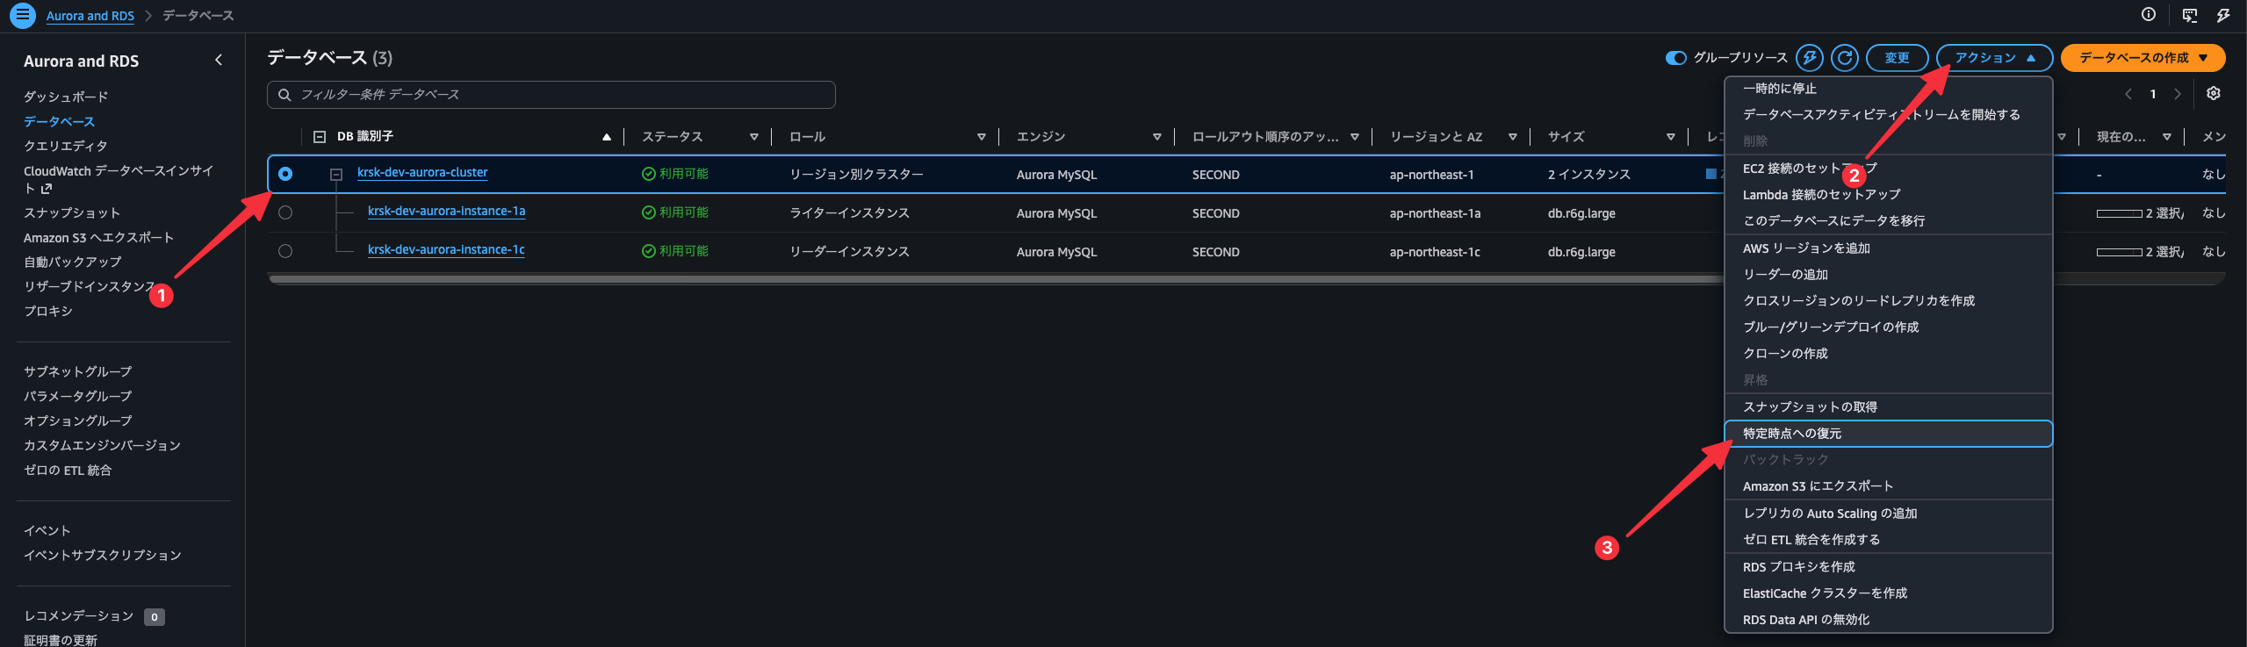Screen dimensions: 2247x647
Task: Open ダッシュボード in the sidebar
Action: (66, 97)
